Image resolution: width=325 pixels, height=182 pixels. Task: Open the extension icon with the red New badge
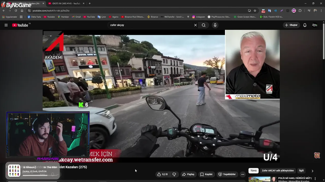pyautogui.click(x=263, y=11)
